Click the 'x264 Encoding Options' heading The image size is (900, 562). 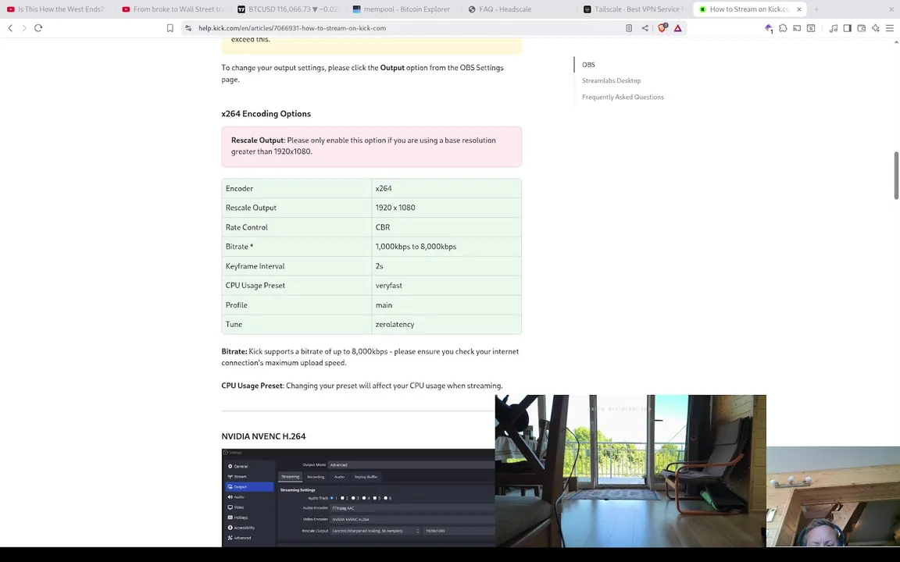[x=266, y=113]
